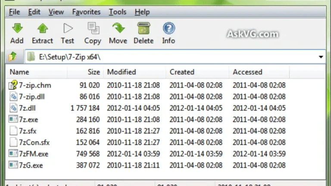Click the size value 749 568
The height and width of the screenshot is (186, 331).
tap(88, 154)
